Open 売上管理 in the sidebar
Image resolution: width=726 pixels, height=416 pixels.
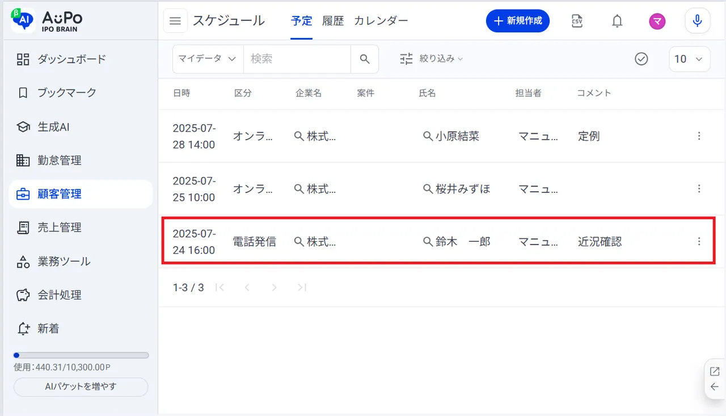coord(81,228)
